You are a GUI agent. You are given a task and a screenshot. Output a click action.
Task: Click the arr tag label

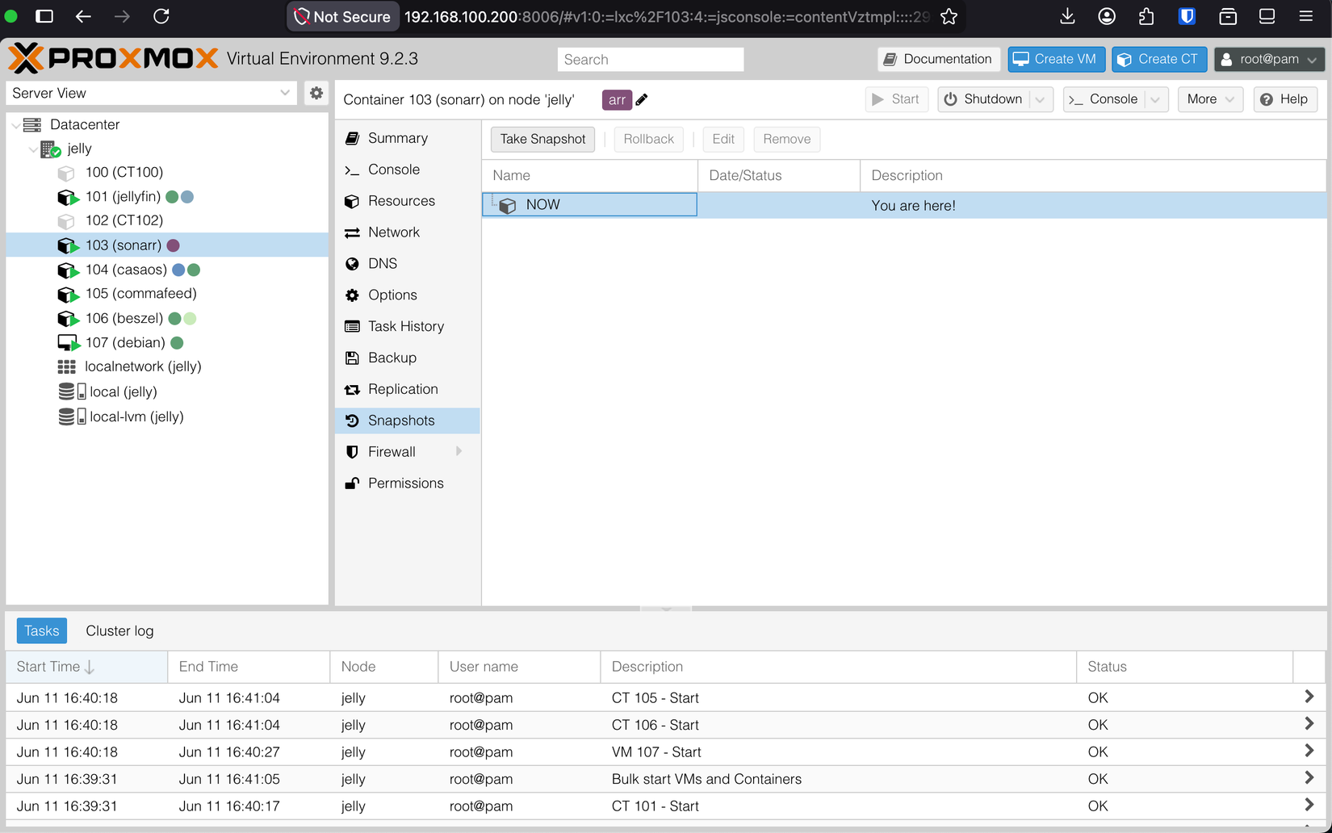(x=617, y=100)
